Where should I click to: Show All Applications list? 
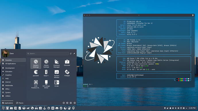click(14, 64)
